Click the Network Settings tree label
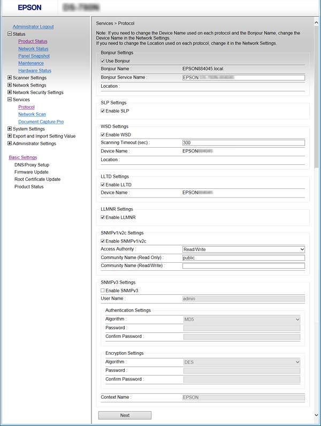The image size is (321, 426). click(x=29, y=85)
